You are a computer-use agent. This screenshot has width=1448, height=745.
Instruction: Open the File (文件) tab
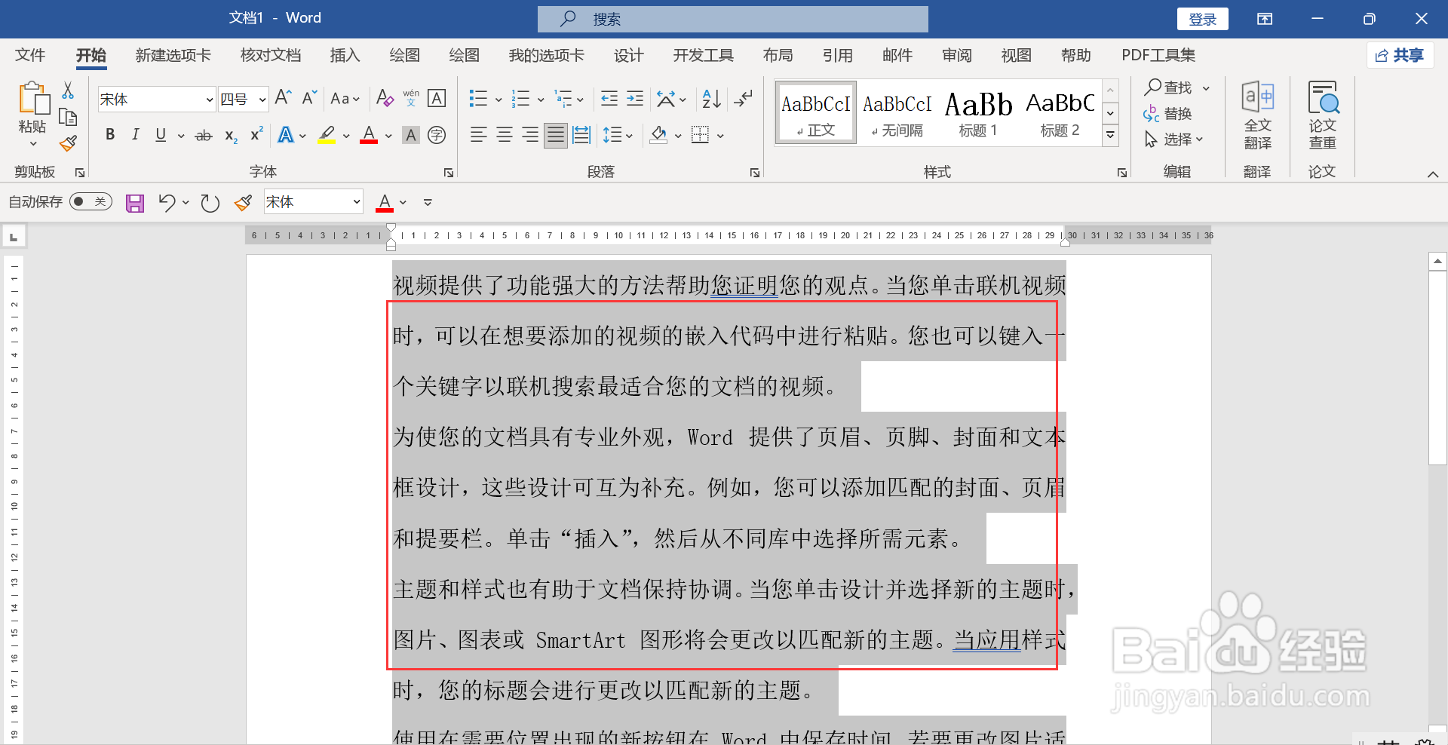[x=30, y=55]
